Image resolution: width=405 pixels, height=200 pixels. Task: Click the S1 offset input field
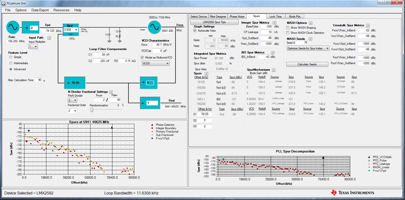(205, 114)
